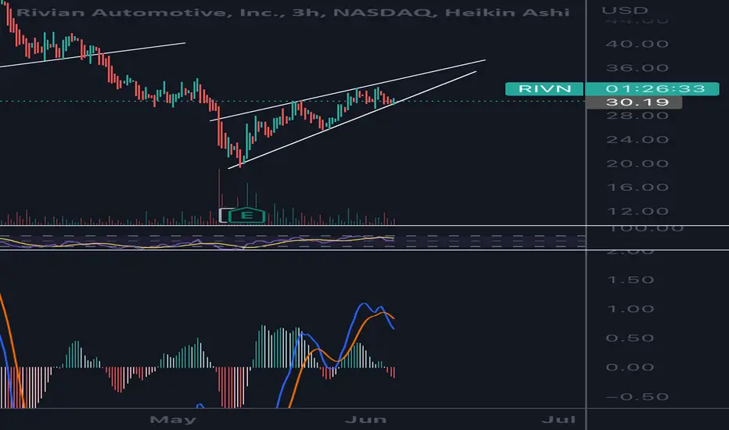729x430 pixels.
Task: Click the 16.00 price axis label
Action: (637, 188)
